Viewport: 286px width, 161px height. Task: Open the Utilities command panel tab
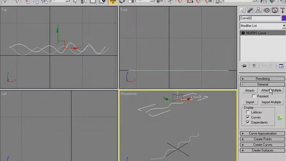point(283,10)
